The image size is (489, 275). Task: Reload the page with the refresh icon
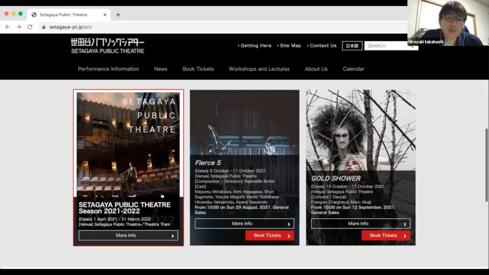click(x=30, y=27)
